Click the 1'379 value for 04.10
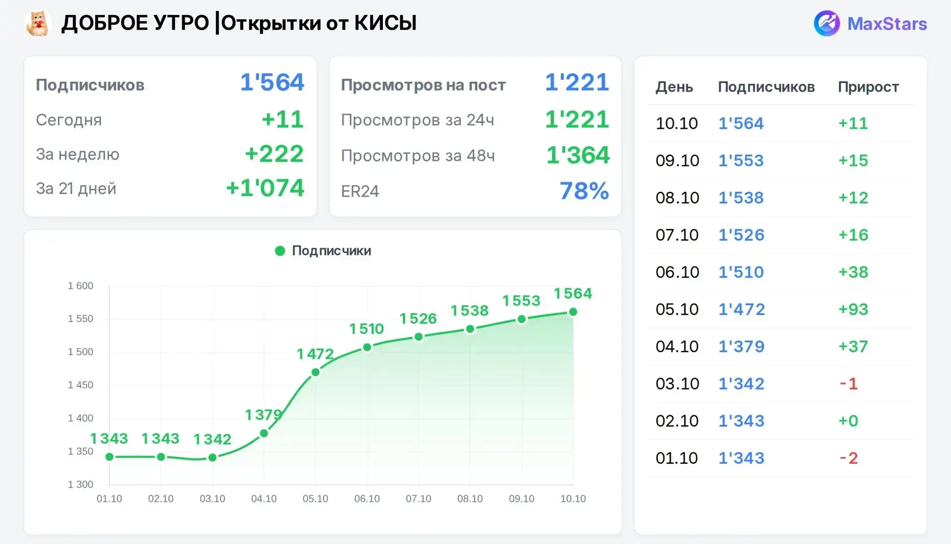 (x=741, y=346)
